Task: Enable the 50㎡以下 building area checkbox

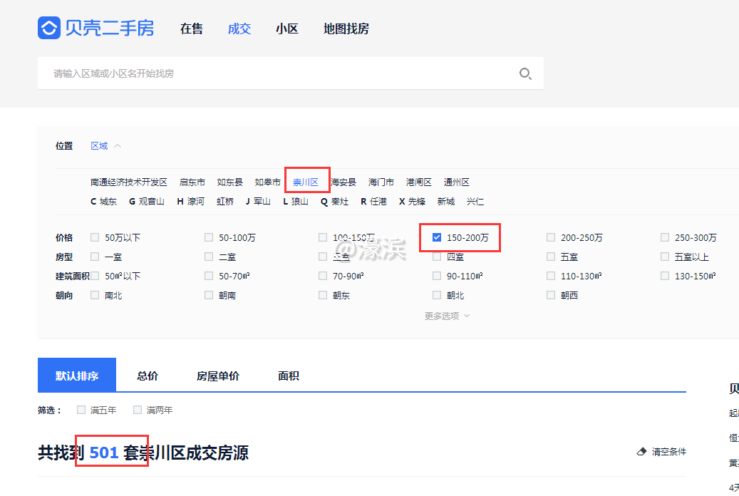Action: pyautogui.click(x=95, y=275)
